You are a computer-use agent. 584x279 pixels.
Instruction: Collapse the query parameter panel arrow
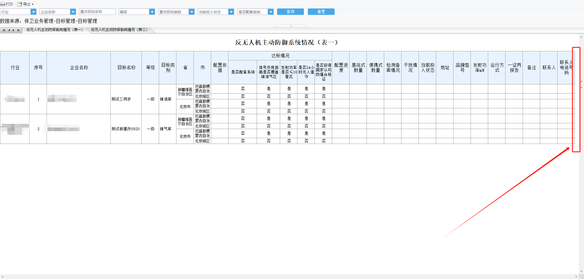click(x=291, y=26)
